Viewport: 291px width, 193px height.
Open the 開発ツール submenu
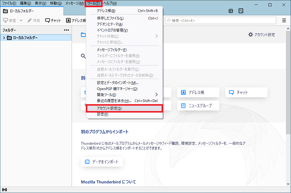[x=124, y=95]
